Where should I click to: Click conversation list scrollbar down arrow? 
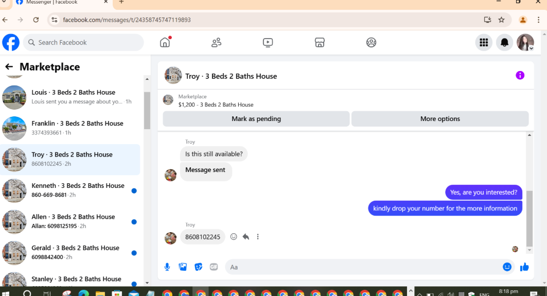(x=147, y=283)
